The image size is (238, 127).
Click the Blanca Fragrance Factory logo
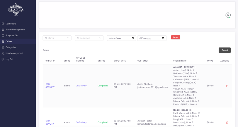16,9
